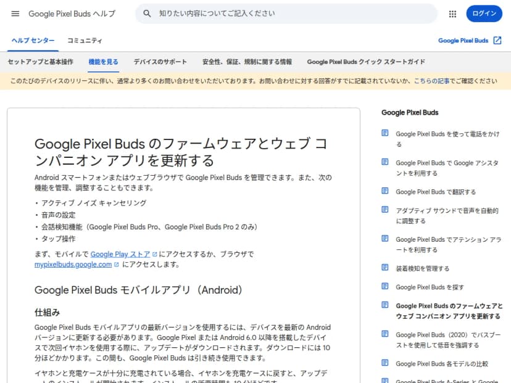Click the sidebar heading Google Pixel Buds

(410, 113)
